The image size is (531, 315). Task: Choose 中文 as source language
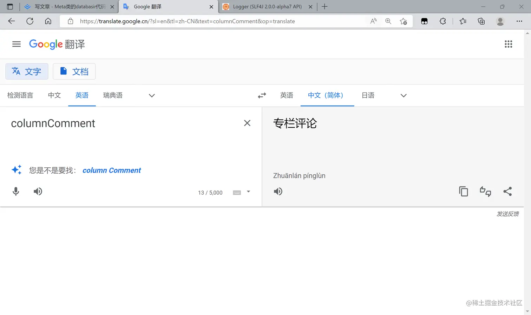pos(54,95)
